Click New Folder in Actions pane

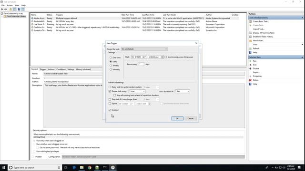pos(258,40)
